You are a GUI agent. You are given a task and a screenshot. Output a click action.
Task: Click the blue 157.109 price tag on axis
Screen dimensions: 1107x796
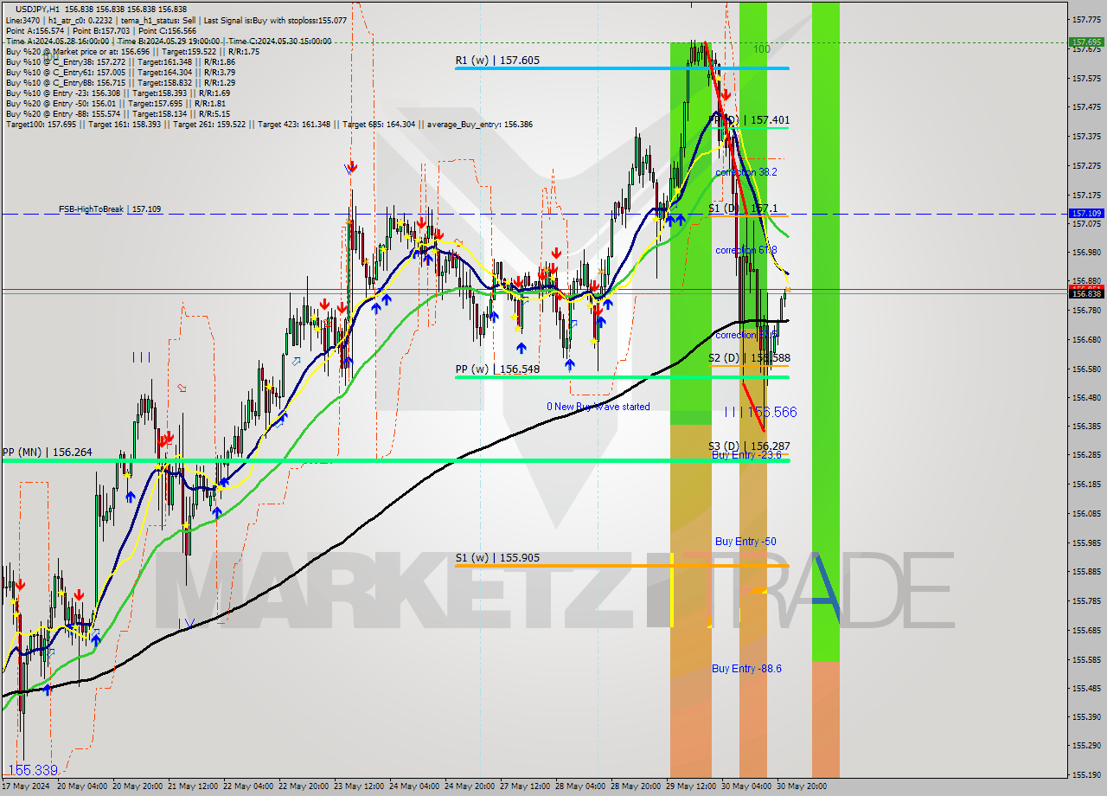point(1086,213)
